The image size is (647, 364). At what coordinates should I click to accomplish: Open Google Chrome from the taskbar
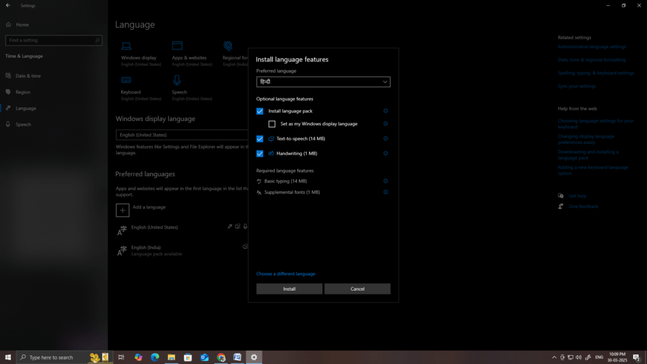coord(221,358)
